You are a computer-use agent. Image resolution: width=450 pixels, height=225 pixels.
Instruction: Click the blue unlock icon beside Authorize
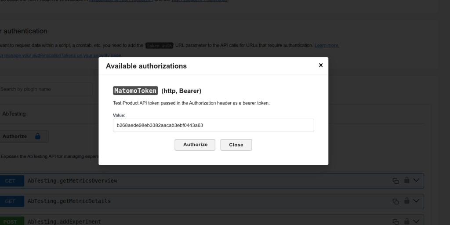pyautogui.click(x=38, y=136)
